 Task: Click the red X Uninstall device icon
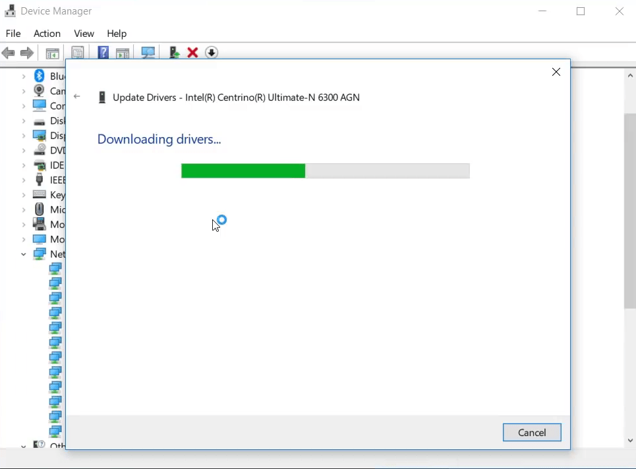192,52
